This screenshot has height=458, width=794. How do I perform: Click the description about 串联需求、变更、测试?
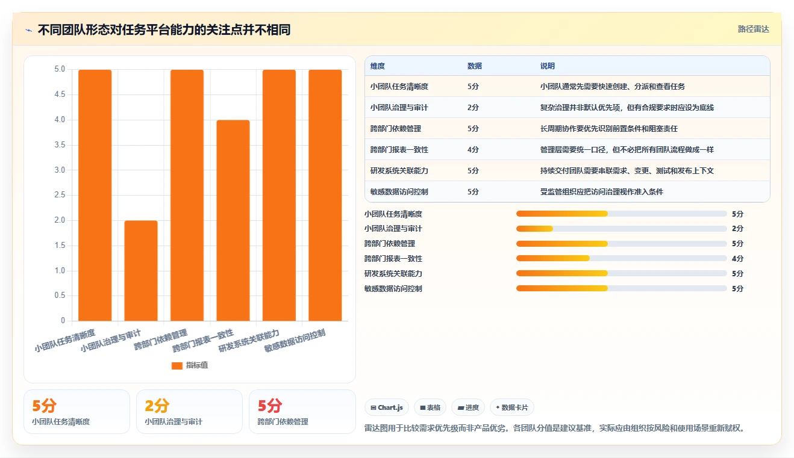(x=627, y=171)
